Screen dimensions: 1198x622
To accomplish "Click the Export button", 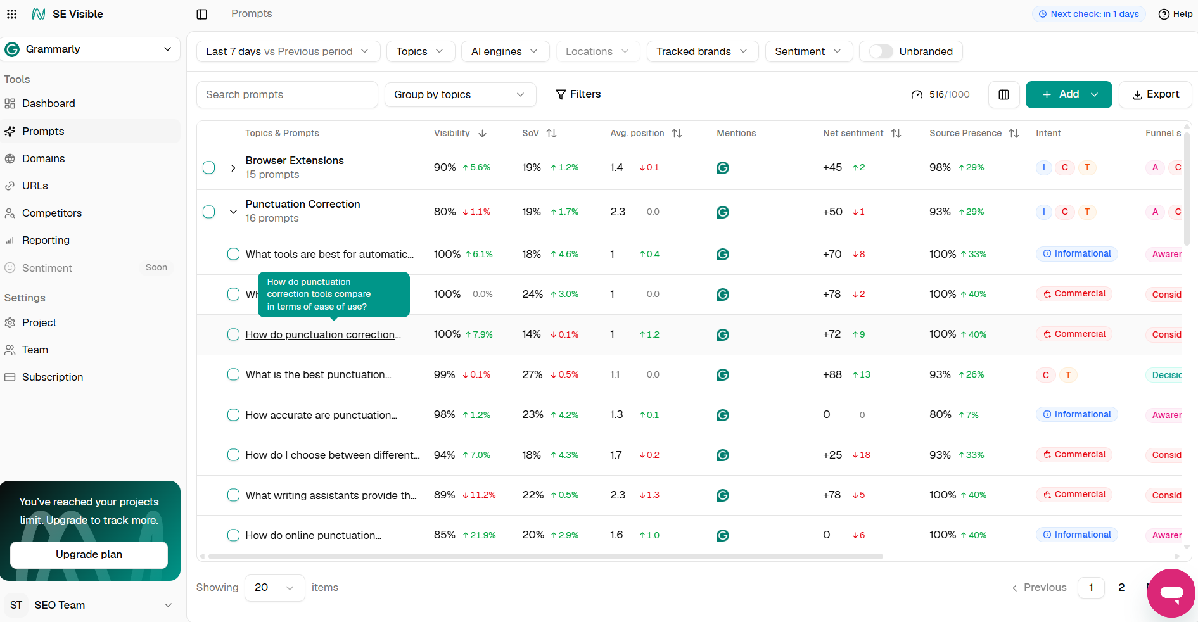I will (x=1156, y=94).
